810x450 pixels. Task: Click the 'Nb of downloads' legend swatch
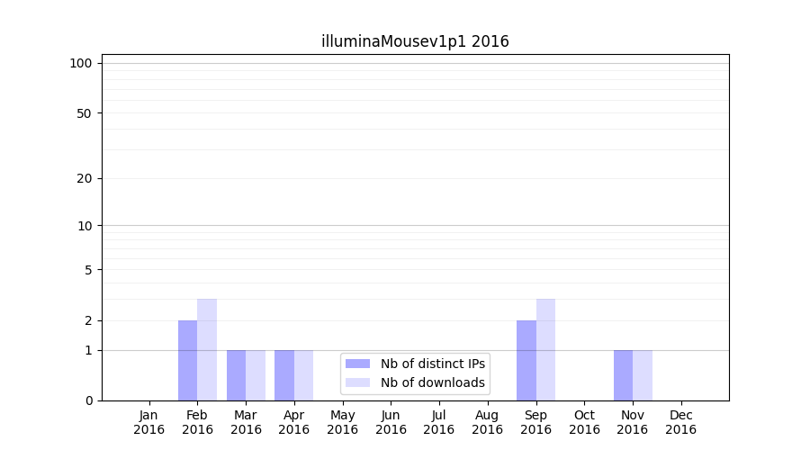point(357,382)
